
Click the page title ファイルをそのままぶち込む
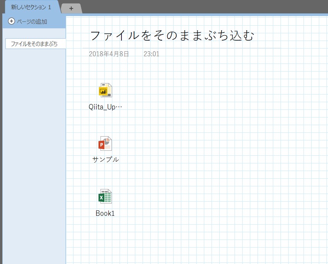click(172, 35)
